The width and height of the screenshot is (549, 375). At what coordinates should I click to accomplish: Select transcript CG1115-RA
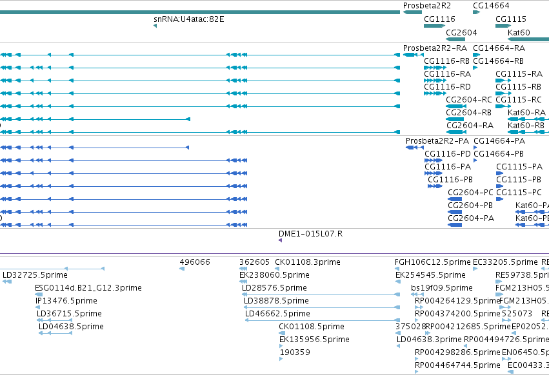click(x=503, y=81)
